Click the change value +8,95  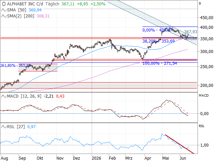pyautogui.click(x=82, y=4)
